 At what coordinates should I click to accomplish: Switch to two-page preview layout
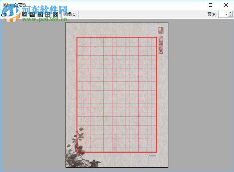coord(32,14)
